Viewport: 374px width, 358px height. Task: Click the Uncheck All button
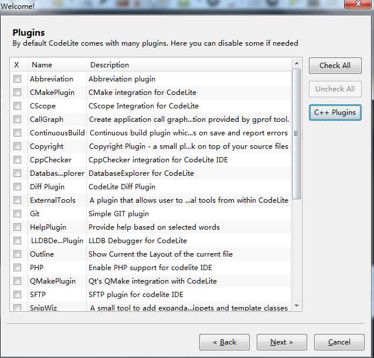click(x=335, y=89)
